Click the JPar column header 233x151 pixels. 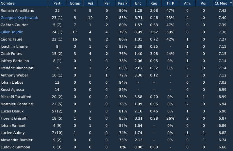point(107,3)
